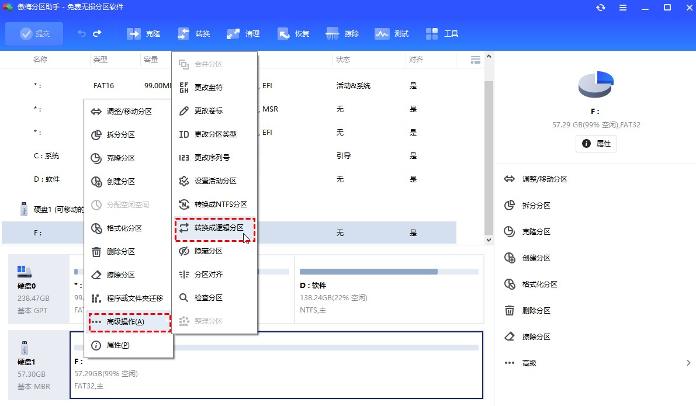Open the hamburger menu in title bar
696x406 pixels.
tap(623, 8)
